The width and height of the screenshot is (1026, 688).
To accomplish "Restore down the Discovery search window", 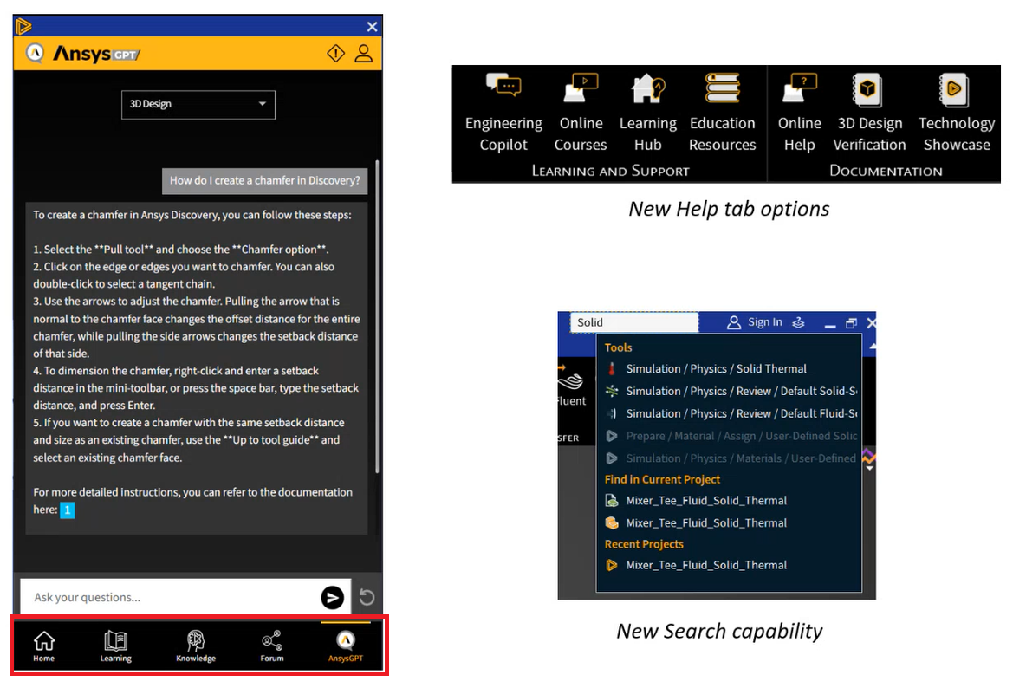I will (851, 323).
